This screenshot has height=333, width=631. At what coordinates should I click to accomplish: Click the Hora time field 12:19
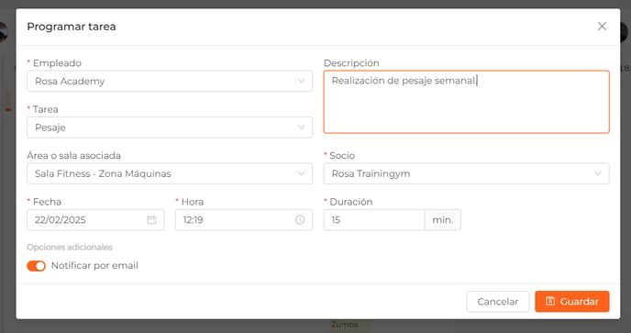pyautogui.click(x=243, y=220)
